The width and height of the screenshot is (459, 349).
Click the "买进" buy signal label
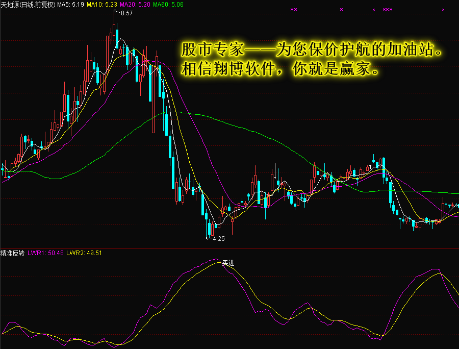(228, 263)
